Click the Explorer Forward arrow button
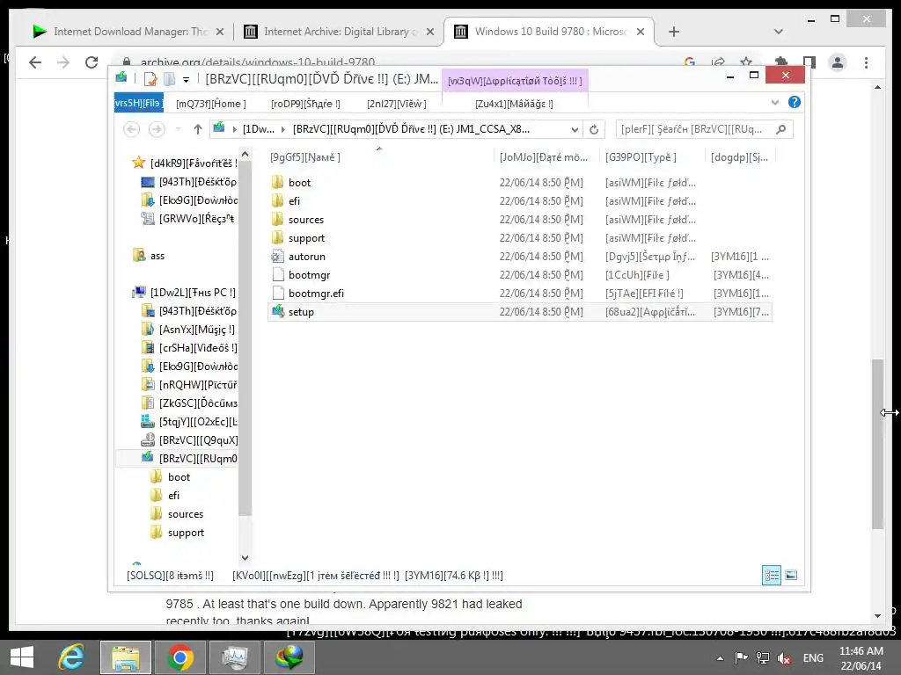Viewport: 901px width, 675px height. point(157,129)
